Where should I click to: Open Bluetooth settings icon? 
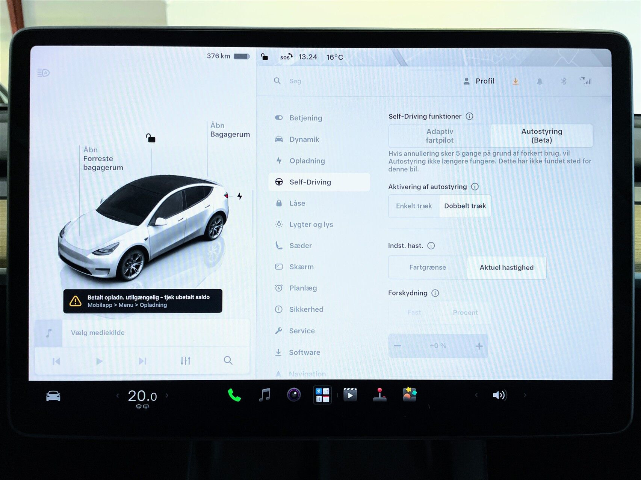[x=563, y=81]
